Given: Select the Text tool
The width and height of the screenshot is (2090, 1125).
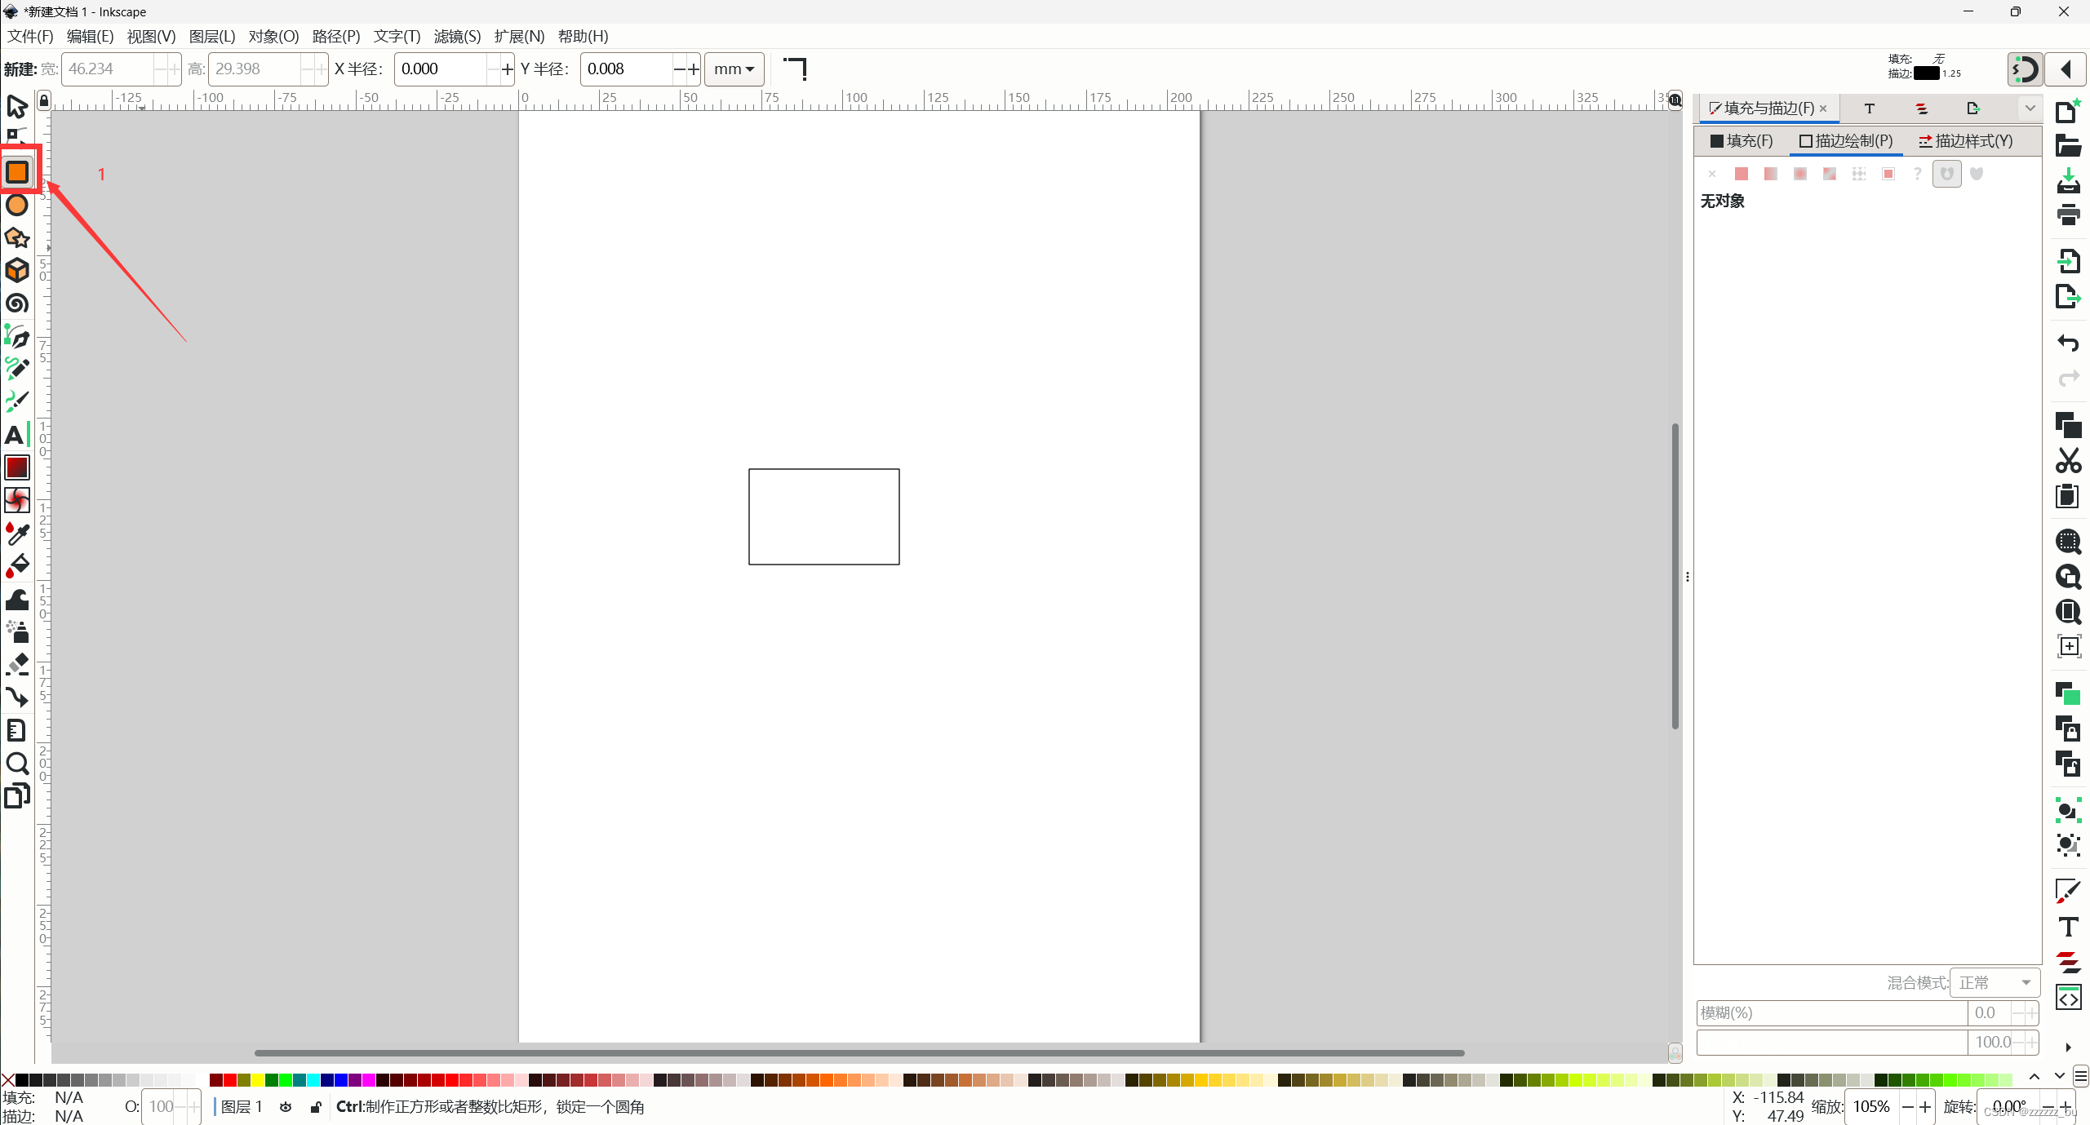Looking at the screenshot, I should point(17,435).
